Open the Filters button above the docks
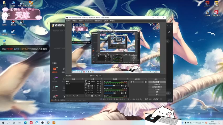 point(99,76)
